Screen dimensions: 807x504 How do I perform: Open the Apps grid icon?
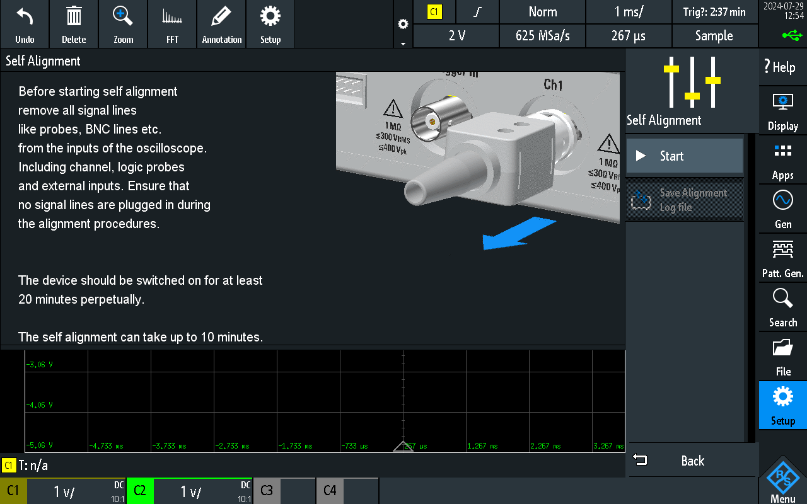coord(783,160)
